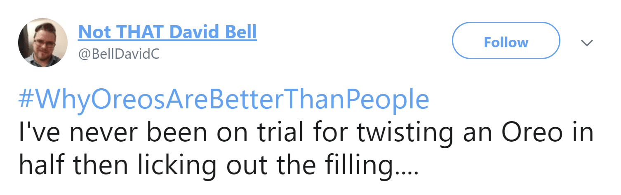
Task: Click 'Bell' in the display name
Action: pyautogui.click(x=240, y=32)
